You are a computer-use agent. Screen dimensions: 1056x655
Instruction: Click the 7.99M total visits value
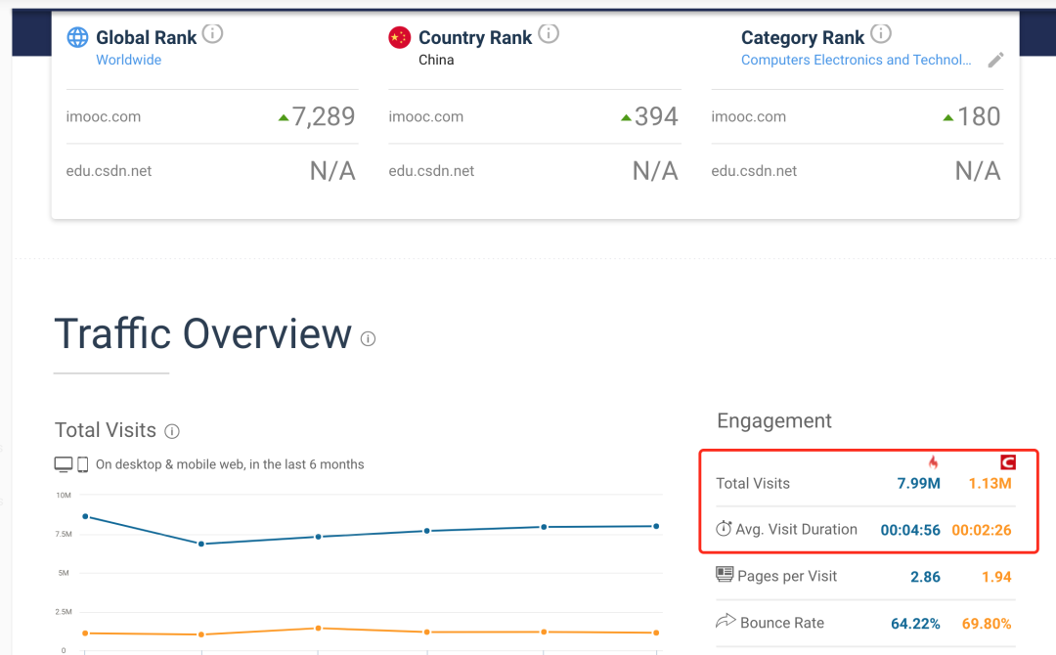pyautogui.click(x=918, y=483)
